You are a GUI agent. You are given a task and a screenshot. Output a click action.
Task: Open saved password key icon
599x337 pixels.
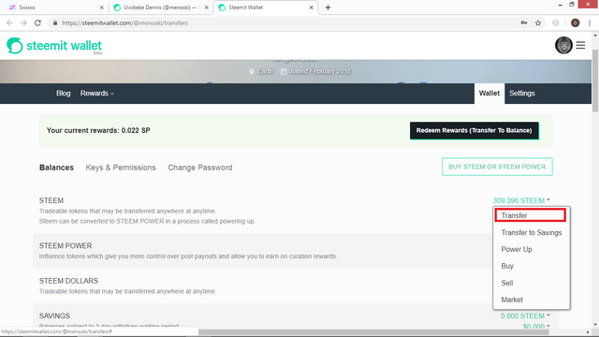coord(524,22)
